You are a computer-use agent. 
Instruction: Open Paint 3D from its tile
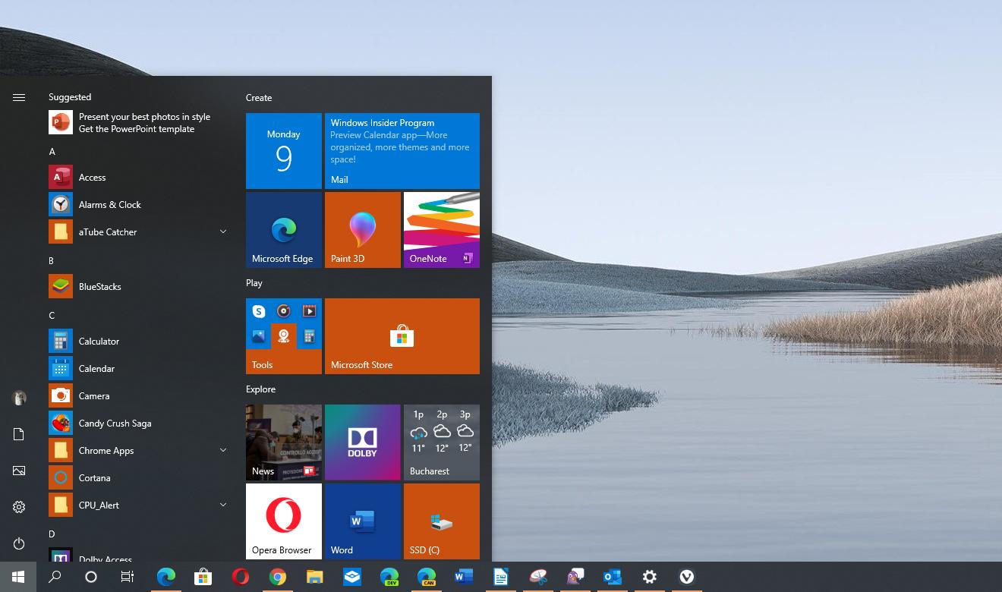[x=362, y=229]
